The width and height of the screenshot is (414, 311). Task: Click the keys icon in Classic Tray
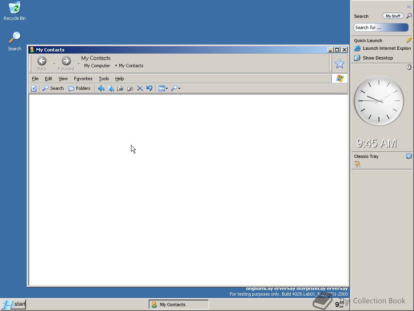(357, 164)
